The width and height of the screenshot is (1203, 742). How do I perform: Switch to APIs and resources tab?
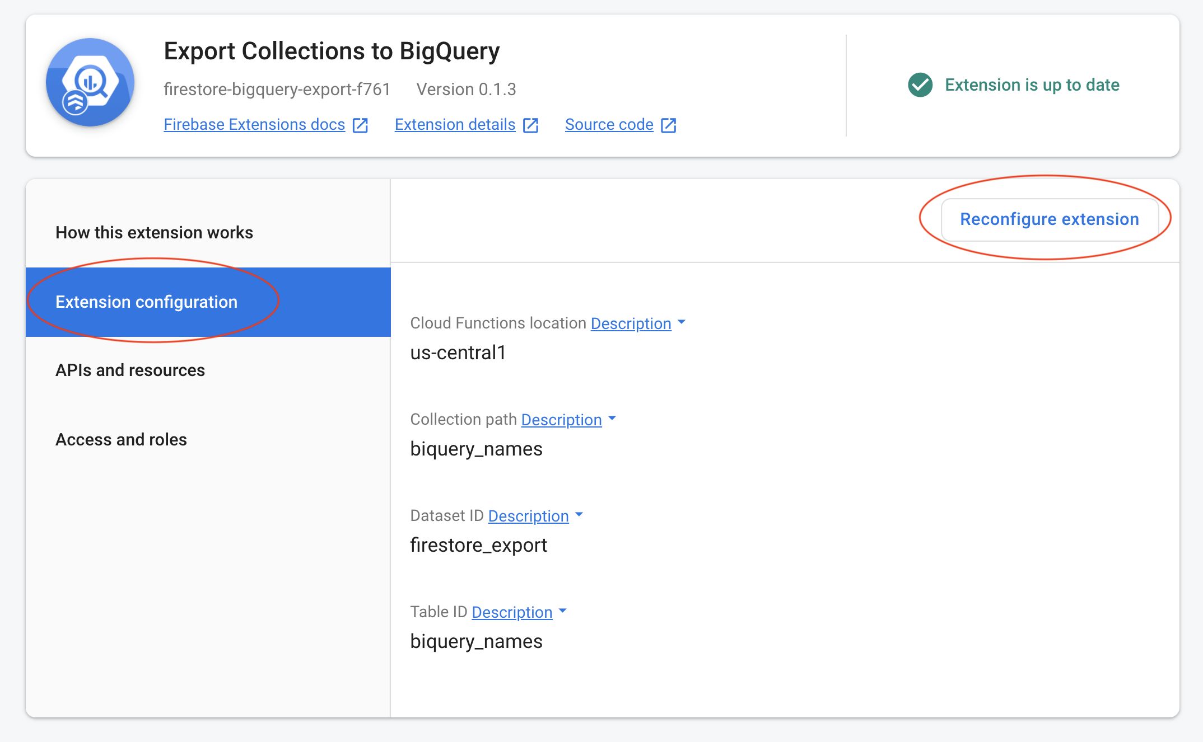208,370
